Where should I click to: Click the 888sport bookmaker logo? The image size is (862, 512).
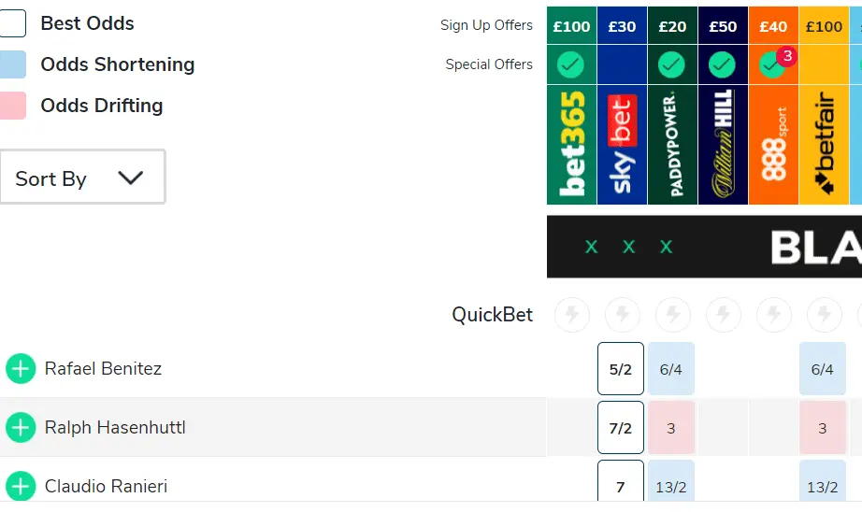[773, 145]
